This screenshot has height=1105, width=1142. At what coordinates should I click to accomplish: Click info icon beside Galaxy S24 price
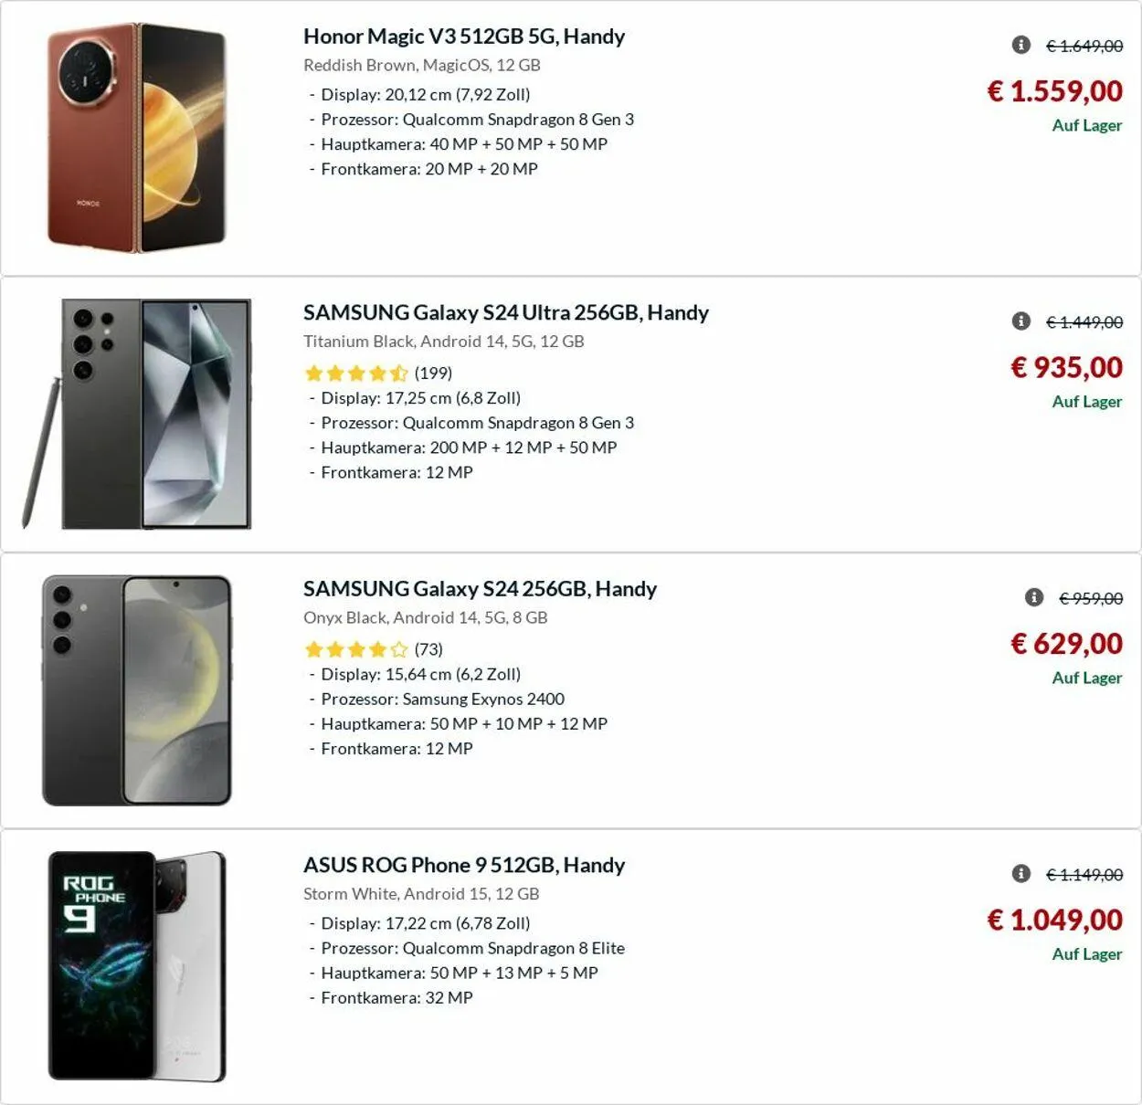pyautogui.click(x=1034, y=597)
